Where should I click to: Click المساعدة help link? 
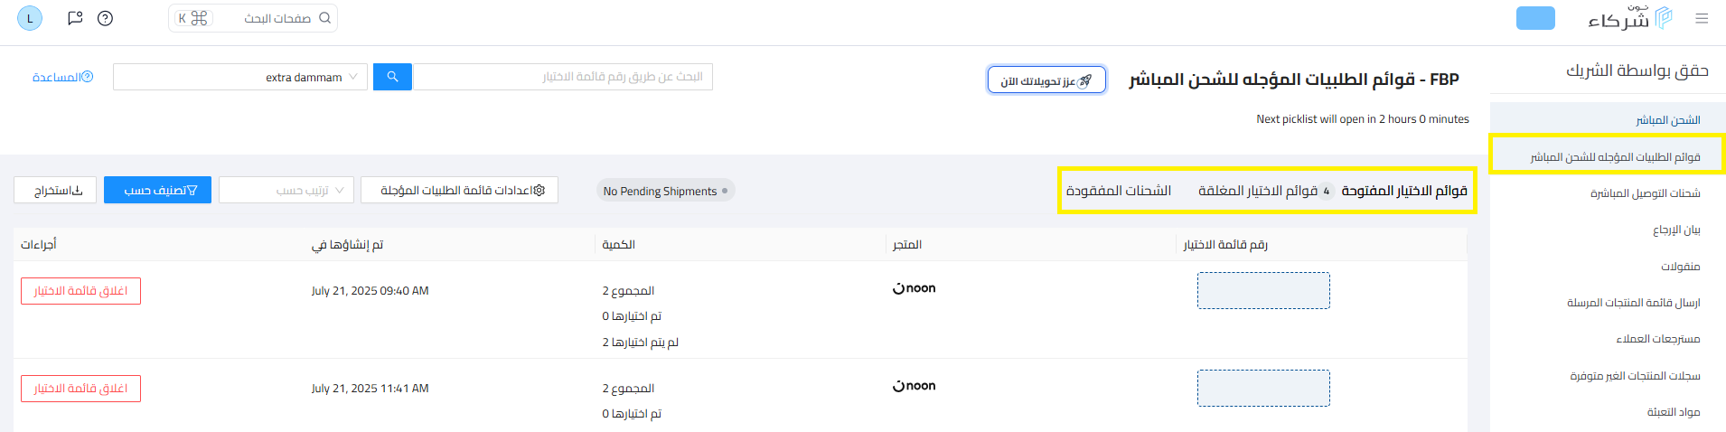pyautogui.click(x=62, y=77)
